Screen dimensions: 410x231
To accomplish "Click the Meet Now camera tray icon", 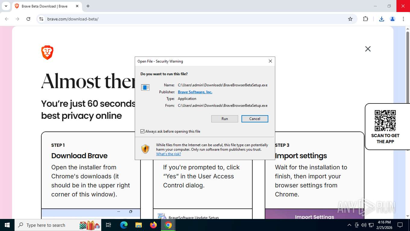I will point(357,225).
